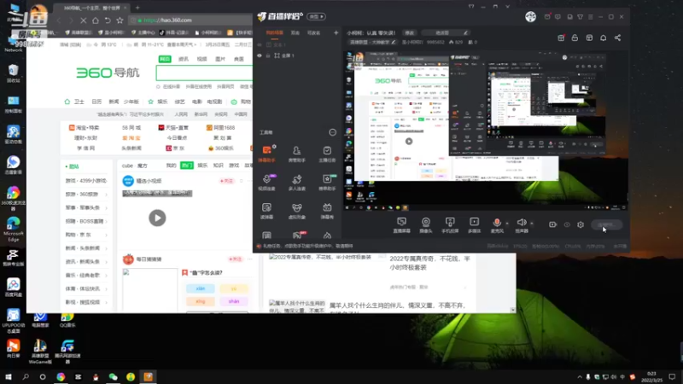The image size is (683, 384).
Task: Open the 淘宝·特卖 link
Action: click(84, 127)
